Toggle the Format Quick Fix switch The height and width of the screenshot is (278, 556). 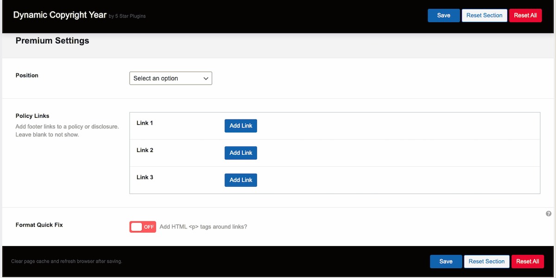coord(143,227)
